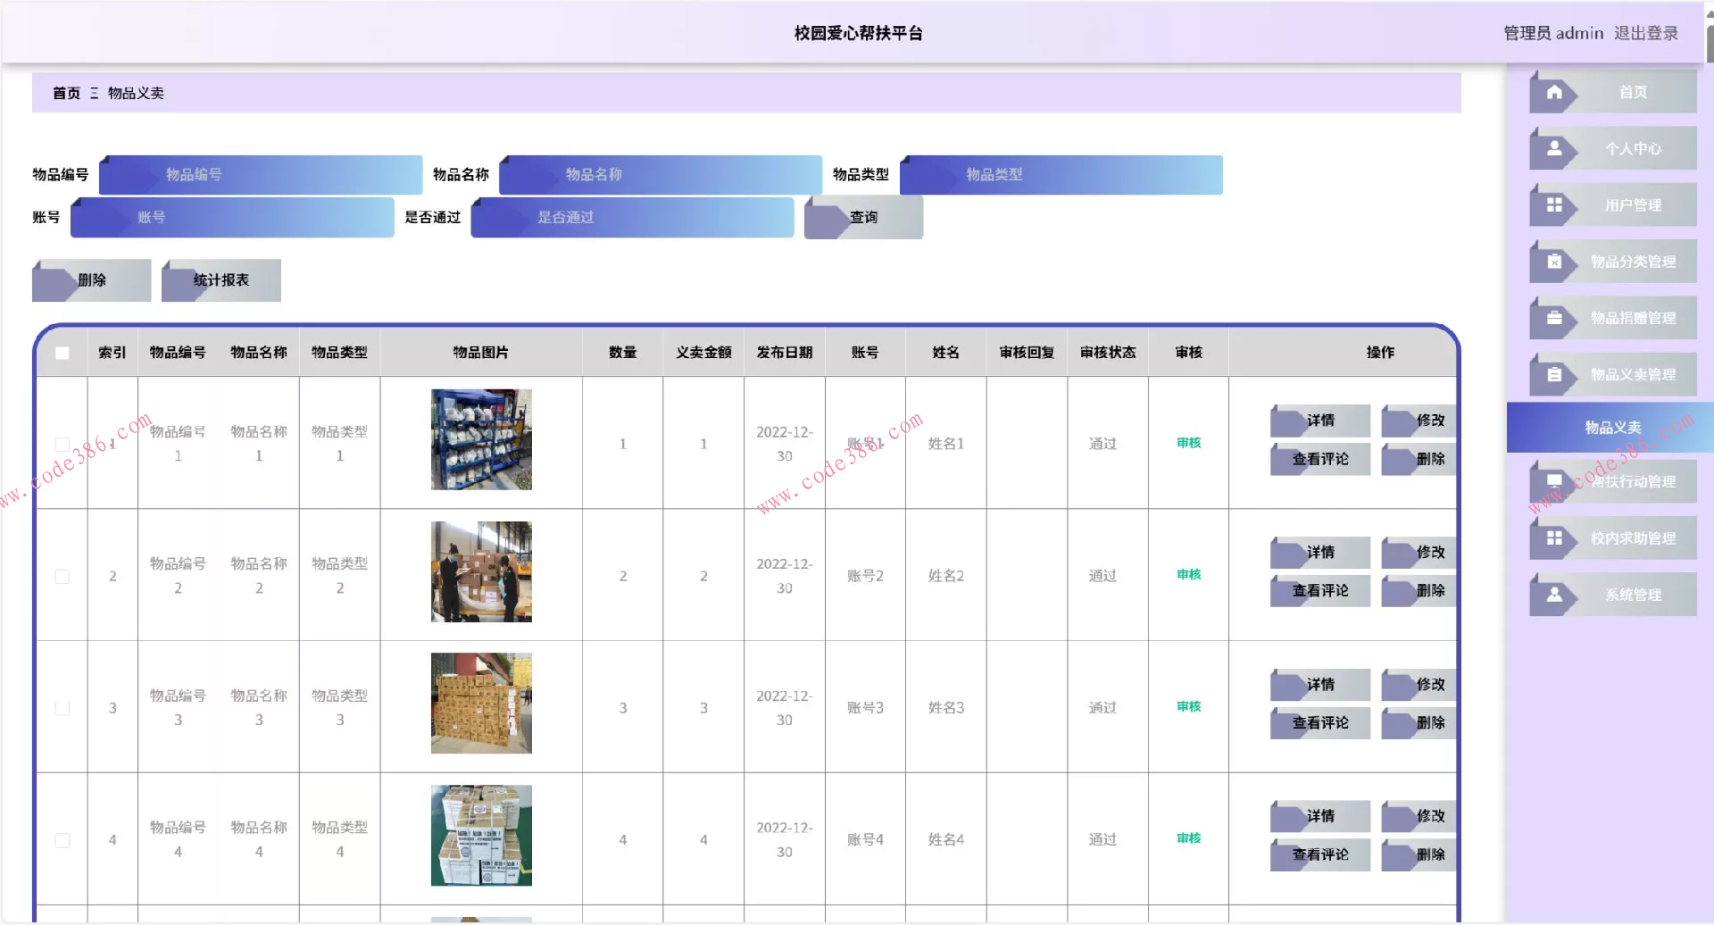1714x925 pixels.
Task: Click 查看评论 for row 4
Action: (1319, 854)
